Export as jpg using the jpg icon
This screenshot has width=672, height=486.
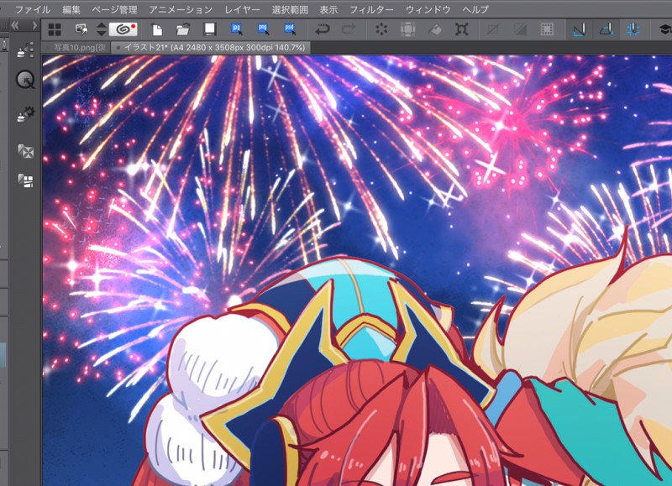click(x=237, y=29)
